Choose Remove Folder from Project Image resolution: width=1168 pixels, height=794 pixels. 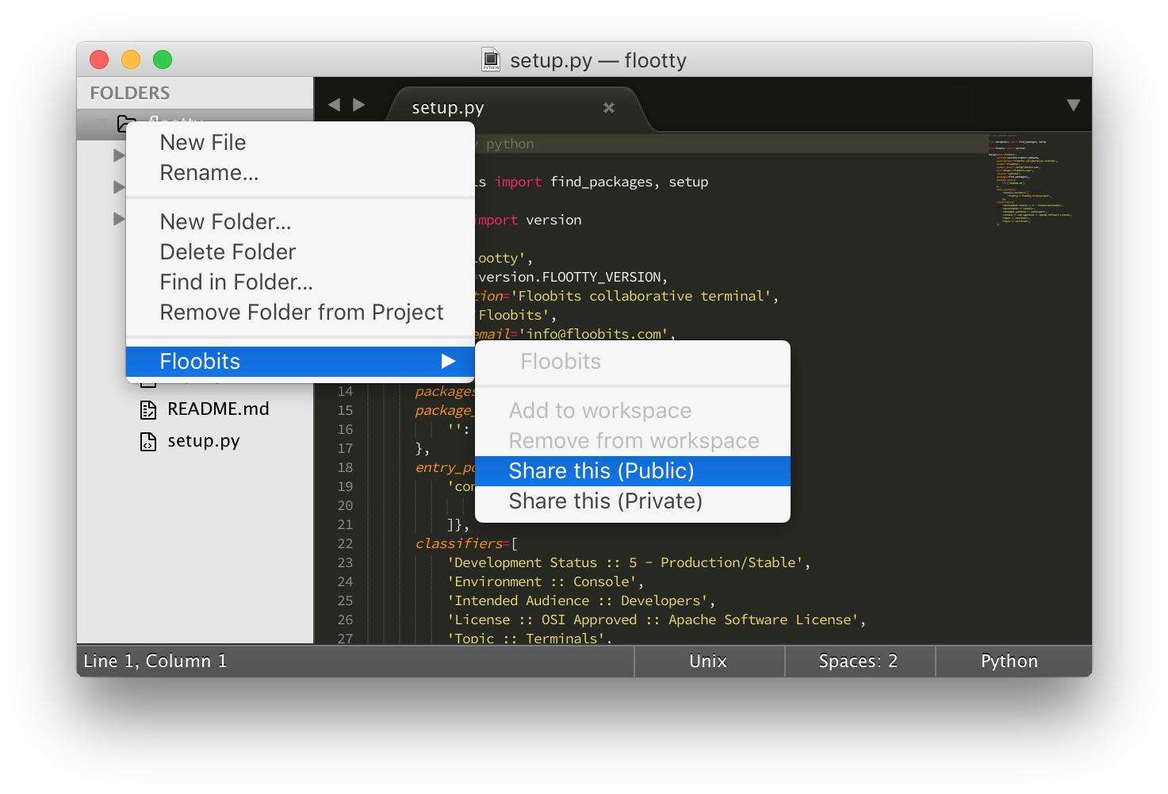(301, 312)
